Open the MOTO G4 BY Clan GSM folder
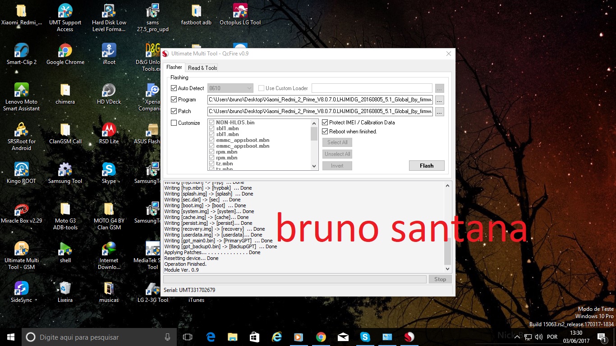Screen dimensions: 616x346 109,215
